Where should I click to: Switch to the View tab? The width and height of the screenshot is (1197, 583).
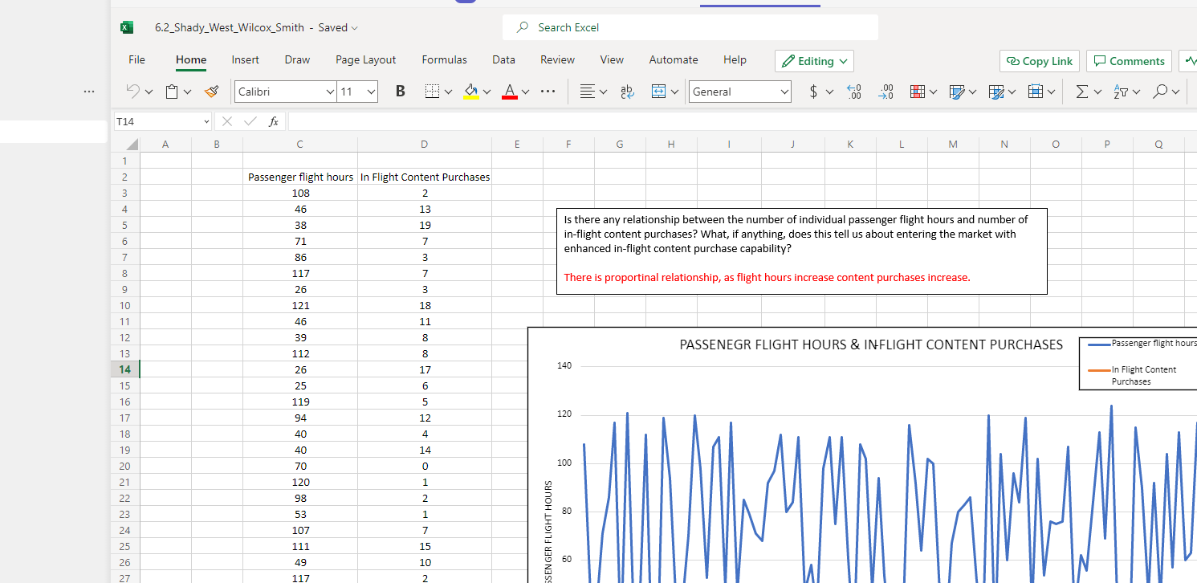[x=612, y=60]
